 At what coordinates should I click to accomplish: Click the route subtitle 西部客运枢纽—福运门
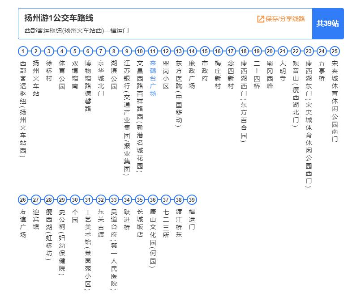(x=77, y=30)
